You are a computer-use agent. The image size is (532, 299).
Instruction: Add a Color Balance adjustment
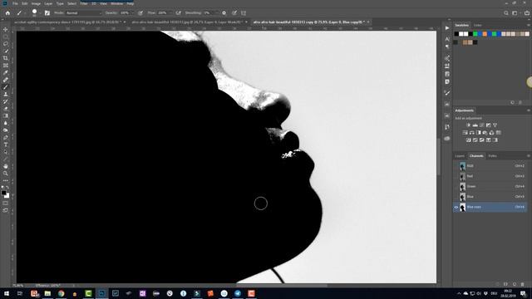(471, 133)
